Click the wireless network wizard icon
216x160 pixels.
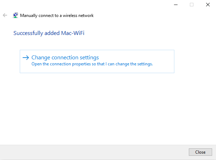(x=16, y=16)
